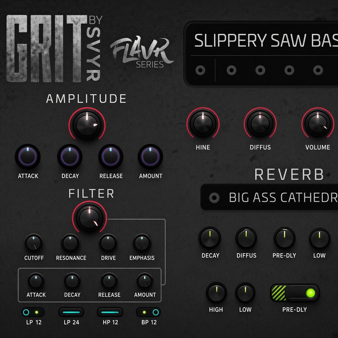Image resolution: width=338 pixels, height=338 pixels.
Task: Click the LOW knob next to PRE-DLY knob
Action: tap(320, 239)
